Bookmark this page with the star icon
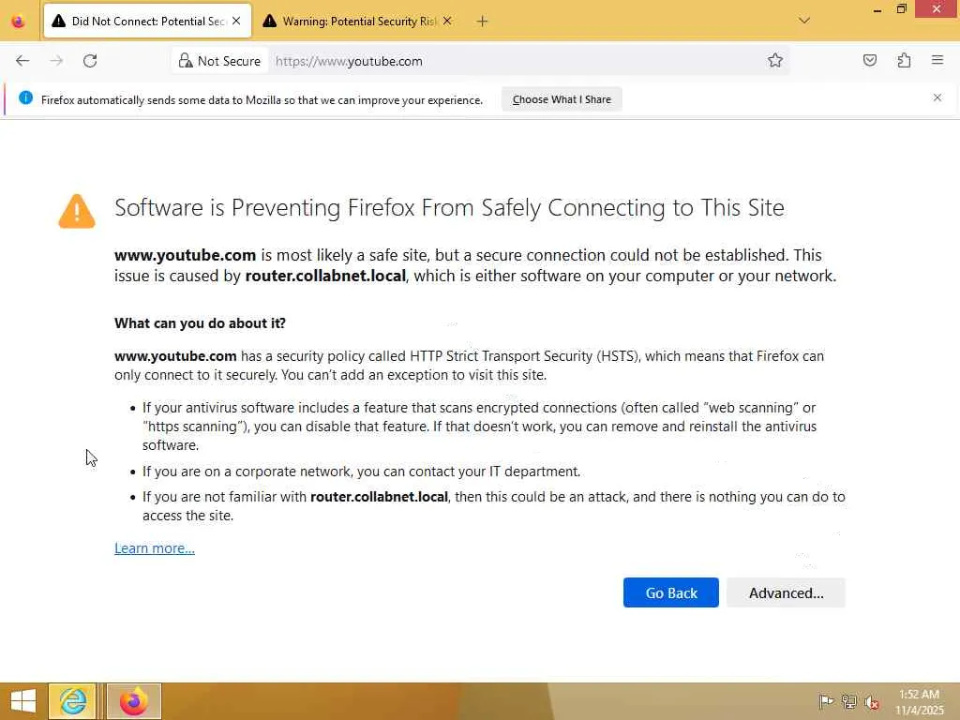Image resolution: width=960 pixels, height=720 pixels. pyautogui.click(x=775, y=61)
